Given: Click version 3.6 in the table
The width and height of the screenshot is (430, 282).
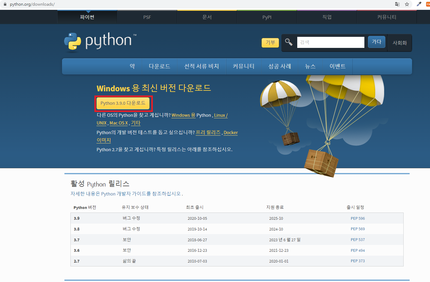Looking at the screenshot, I should [x=77, y=250].
